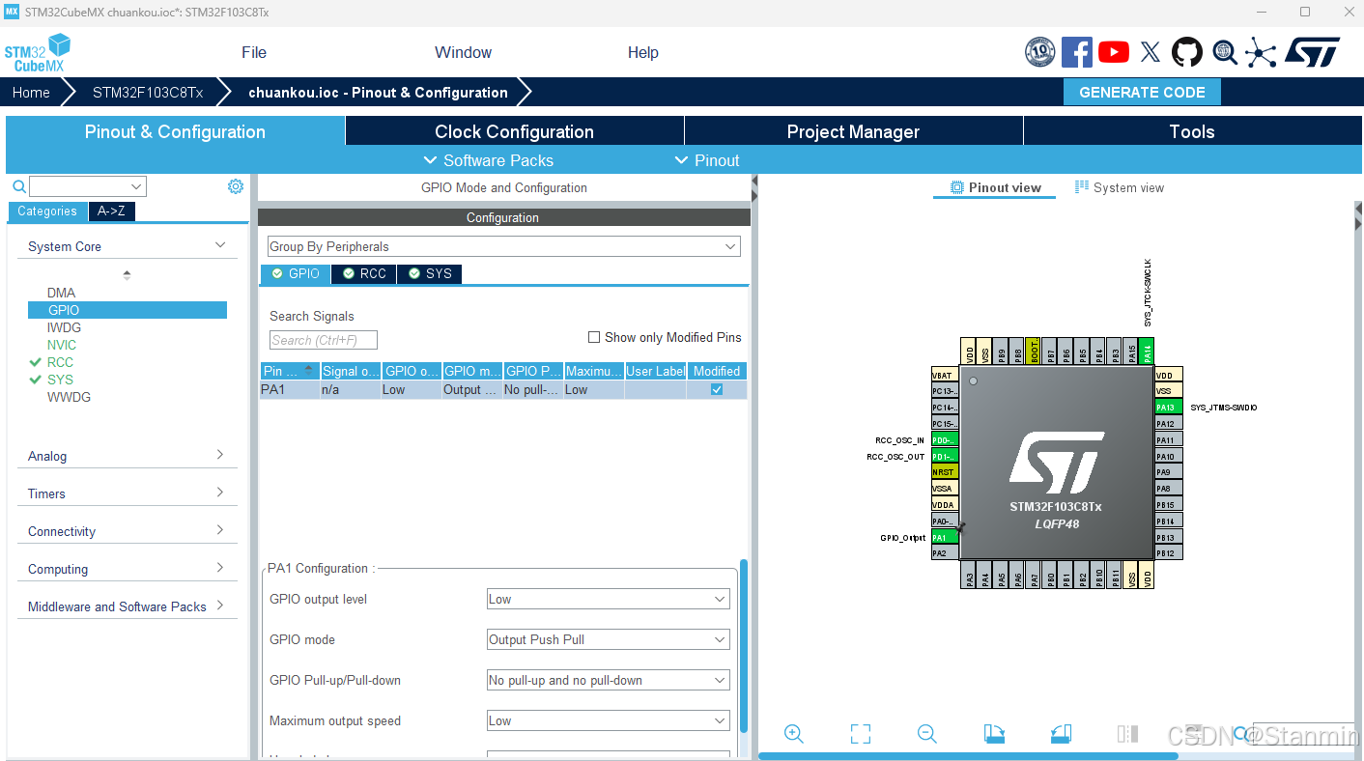Viewport: 1364px width, 761px height.
Task: Click the globe search icon in header
Action: (x=1225, y=52)
